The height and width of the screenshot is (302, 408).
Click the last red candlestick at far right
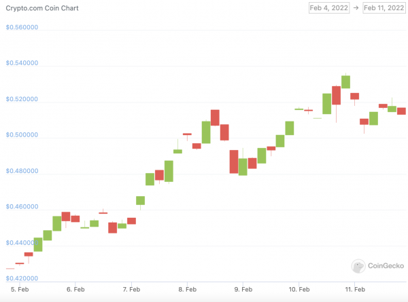tap(401, 111)
